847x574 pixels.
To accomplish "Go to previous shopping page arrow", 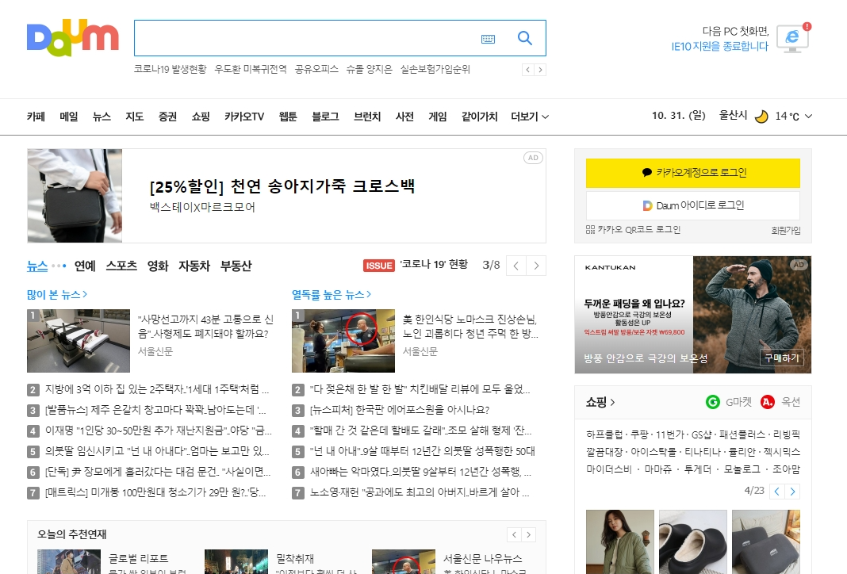I will [776, 492].
